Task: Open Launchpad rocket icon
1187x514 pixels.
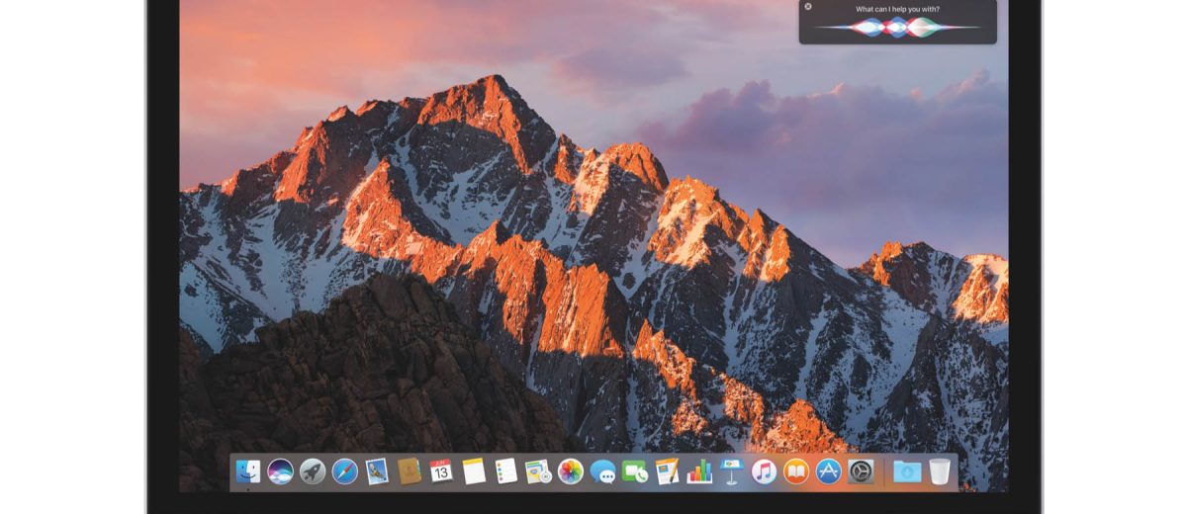Action: pyautogui.click(x=313, y=471)
